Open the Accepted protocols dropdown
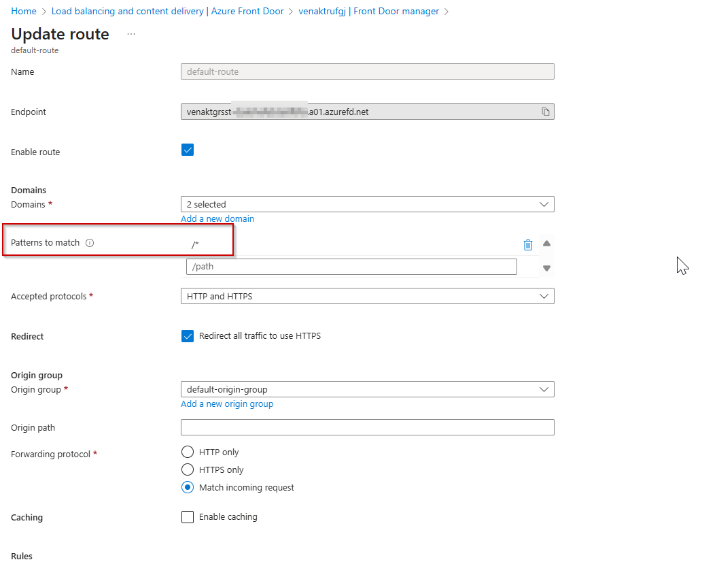The width and height of the screenshot is (717, 562). coord(367,296)
